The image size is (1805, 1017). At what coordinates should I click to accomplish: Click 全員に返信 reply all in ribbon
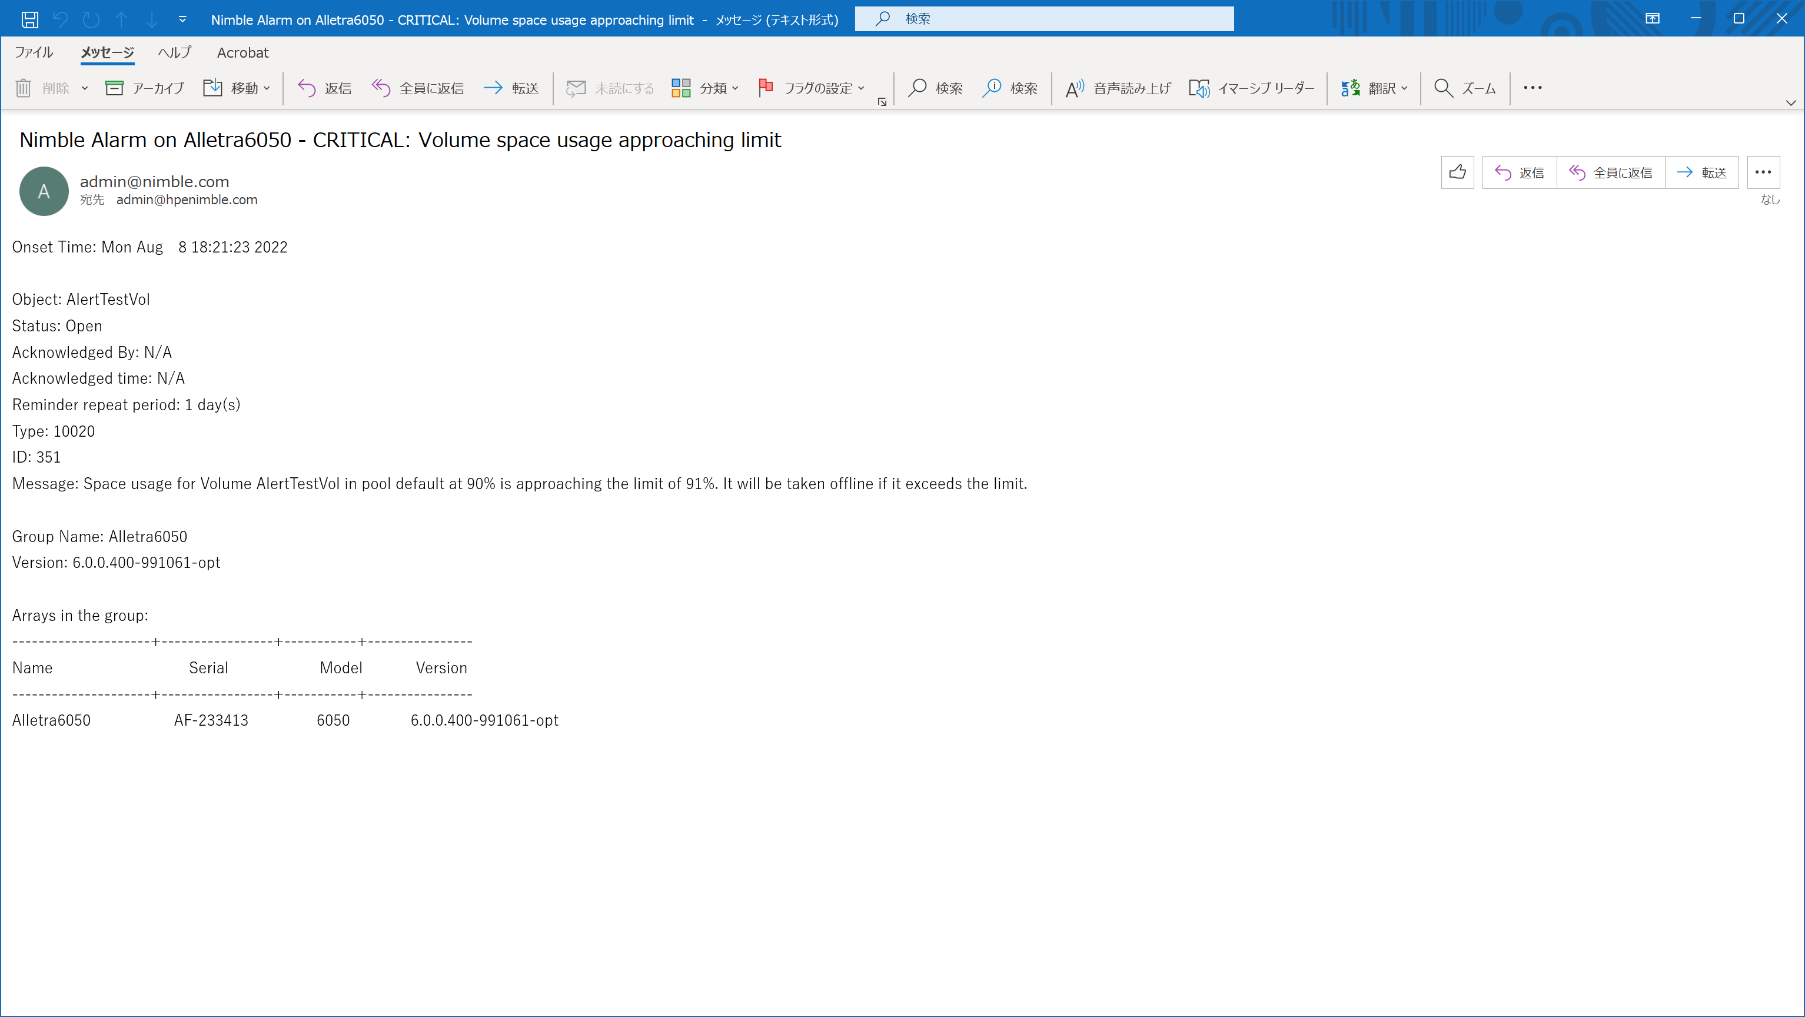coord(418,88)
